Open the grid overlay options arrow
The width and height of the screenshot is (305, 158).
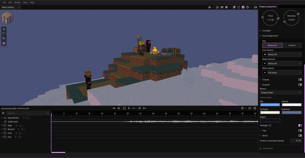pos(230,7)
